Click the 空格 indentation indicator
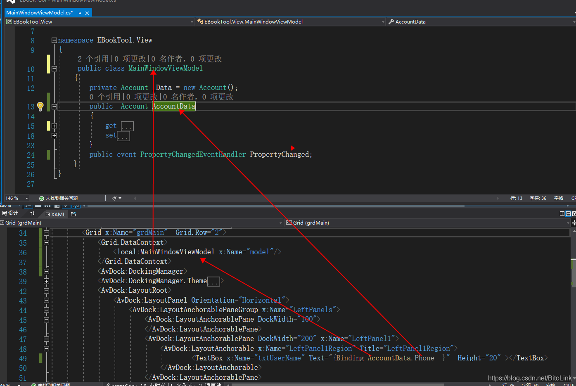This screenshot has width=576, height=386. click(559, 199)
